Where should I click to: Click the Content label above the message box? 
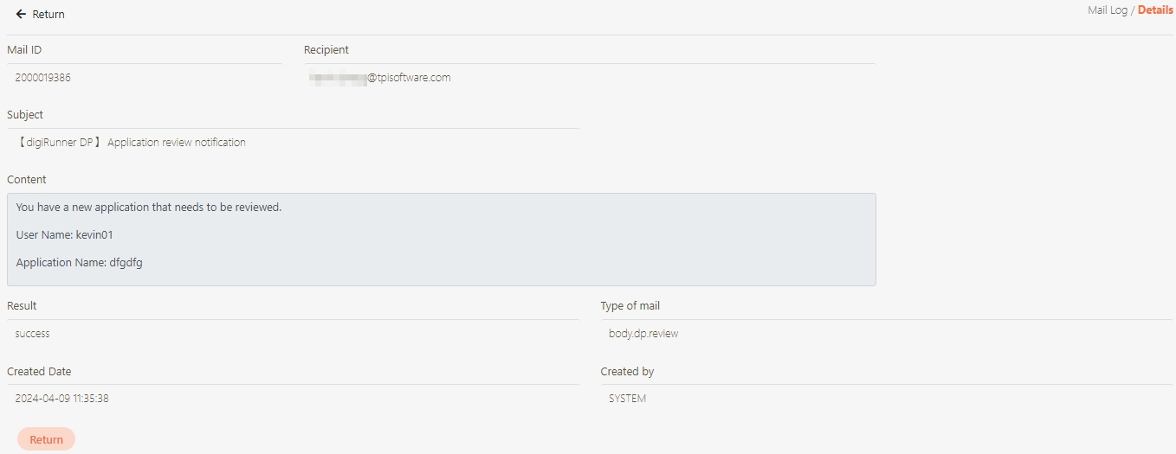[27, 180]
